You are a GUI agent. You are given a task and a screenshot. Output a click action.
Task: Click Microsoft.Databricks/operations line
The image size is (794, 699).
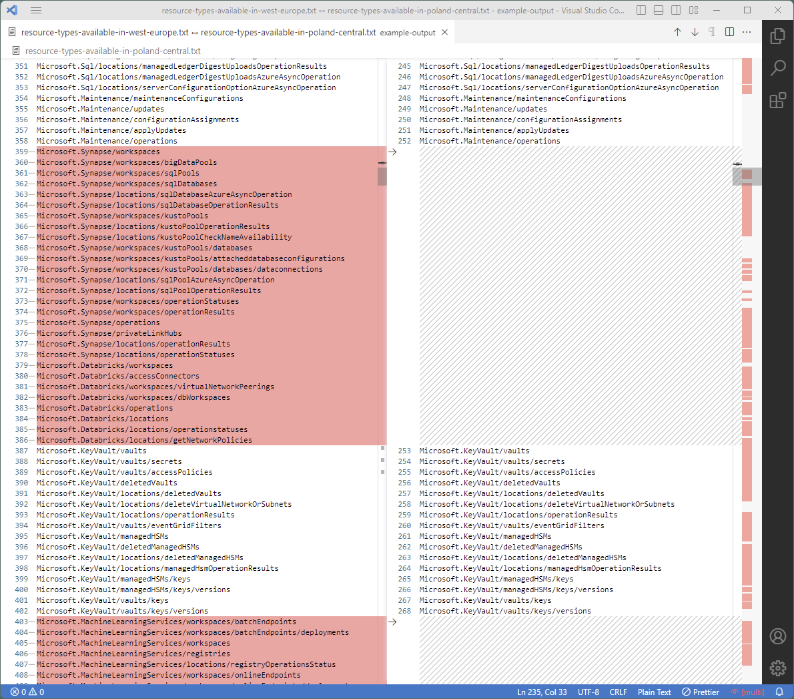coord(104,409)
